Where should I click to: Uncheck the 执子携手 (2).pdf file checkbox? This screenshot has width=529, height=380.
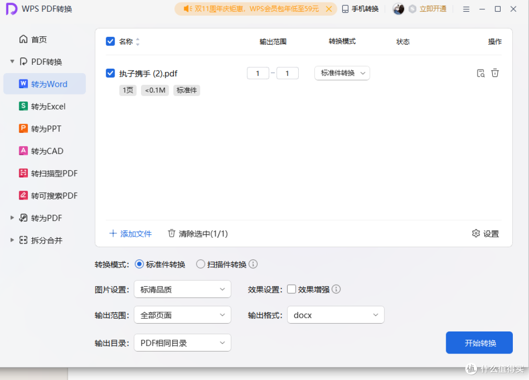(110, 74)
